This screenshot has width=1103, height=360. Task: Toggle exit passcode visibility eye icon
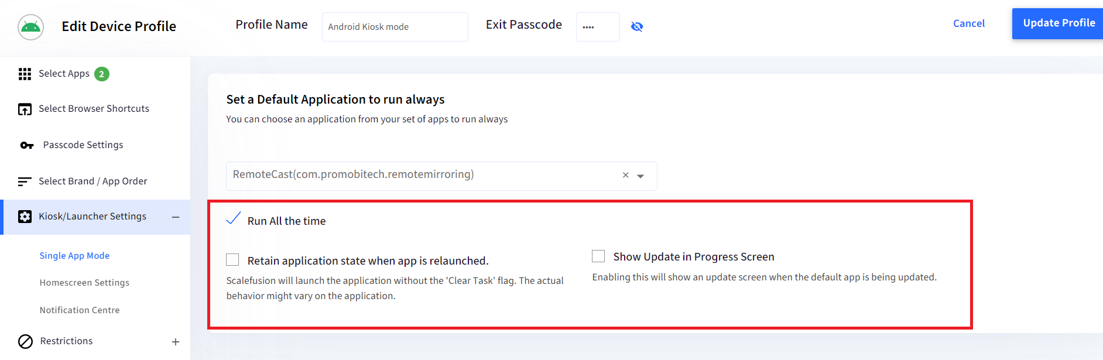[637, 26]
